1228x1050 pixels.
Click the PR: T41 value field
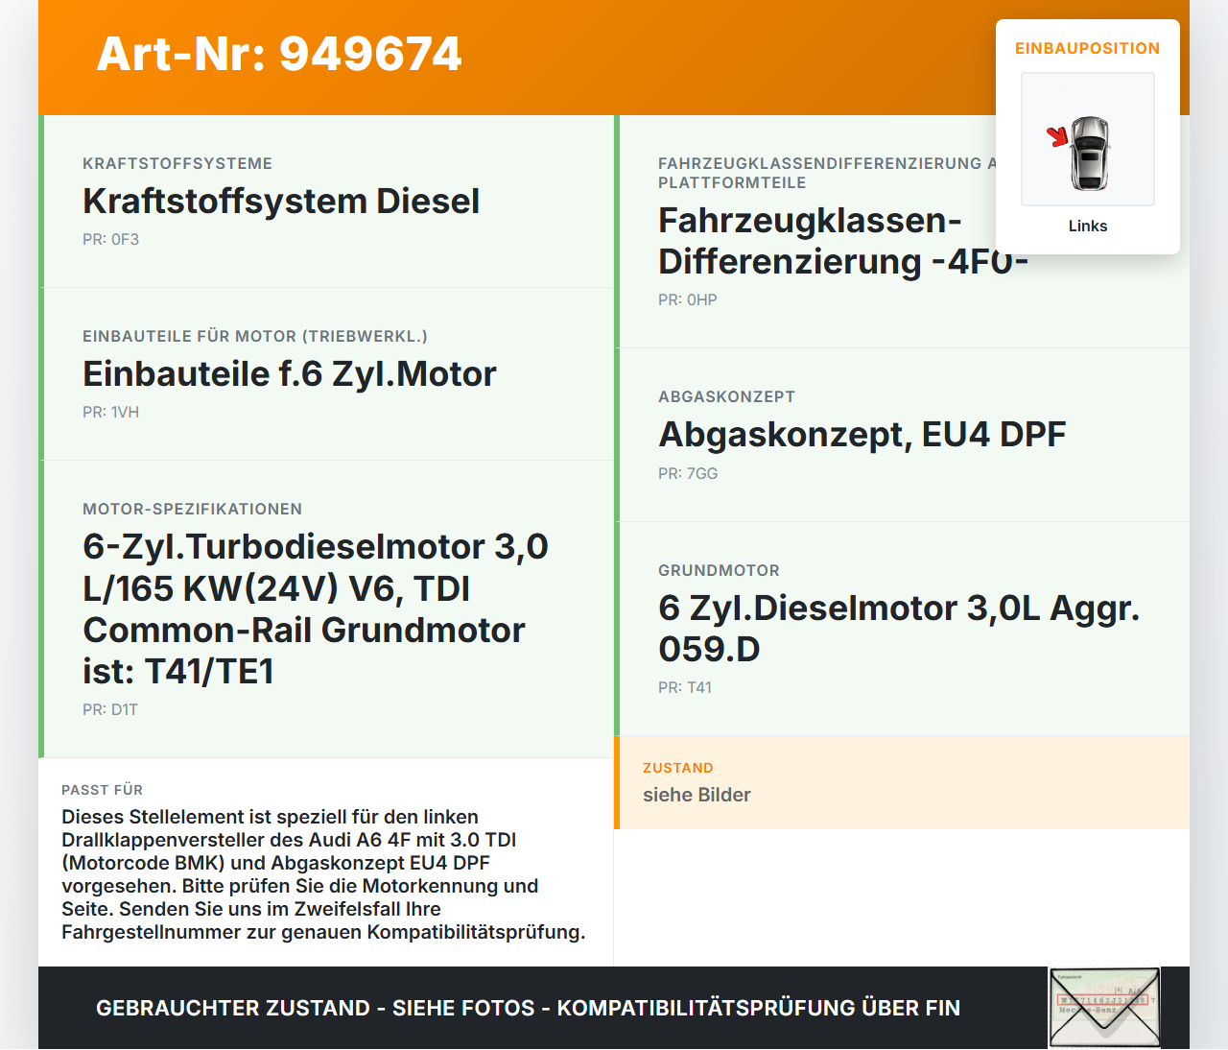pyautogui.click(x=684, y=687)
